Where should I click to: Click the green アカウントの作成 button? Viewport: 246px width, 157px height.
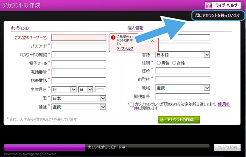179,120
